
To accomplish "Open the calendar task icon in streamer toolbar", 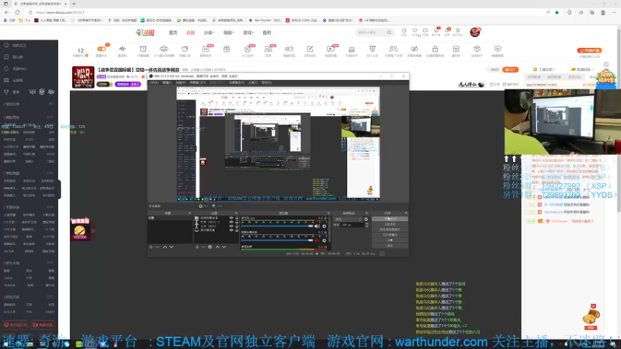I will point(206,49).
